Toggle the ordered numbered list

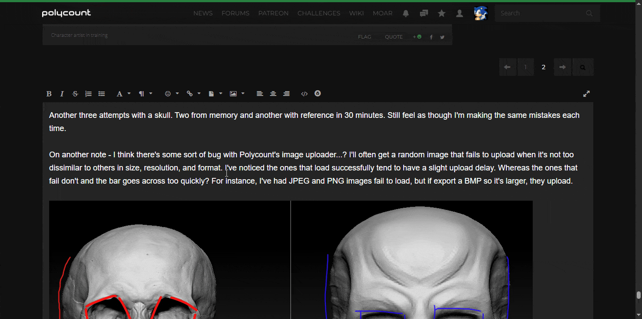tap(88, 94)
